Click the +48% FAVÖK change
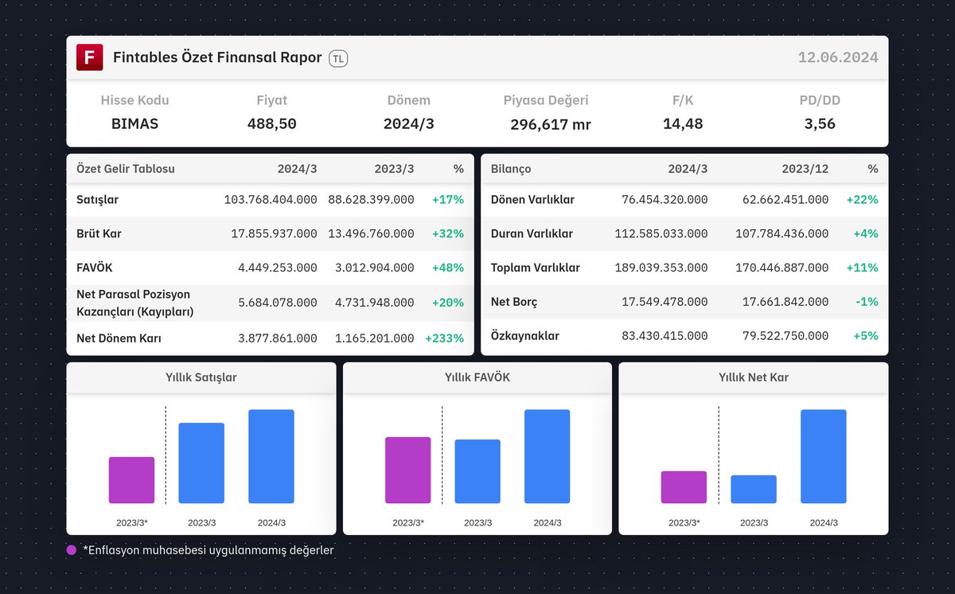This screenshot has height=594, width=955. tap(448, 268)
